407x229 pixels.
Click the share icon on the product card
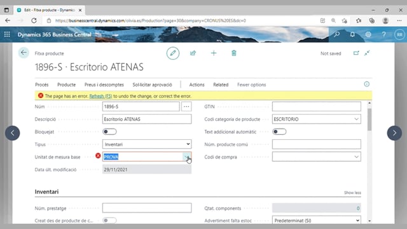pos(193,53)
